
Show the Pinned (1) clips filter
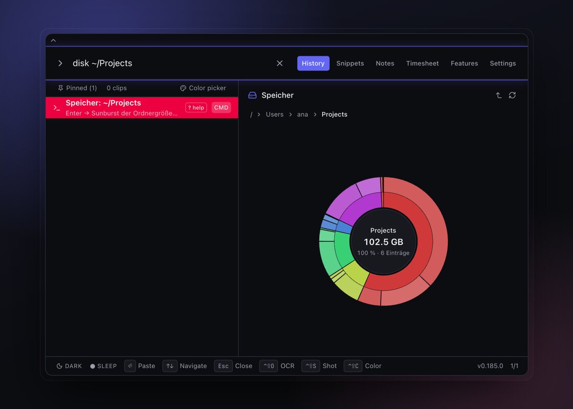[77, 88]
